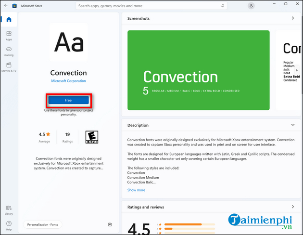This screenshot has width=303, height=235.
Task: Click the Convection app title
Action: click(x=69, y=73)
